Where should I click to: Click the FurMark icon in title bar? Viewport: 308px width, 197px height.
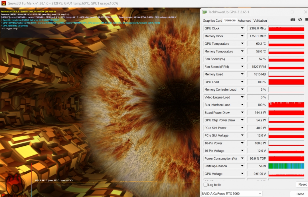(4, 3)
